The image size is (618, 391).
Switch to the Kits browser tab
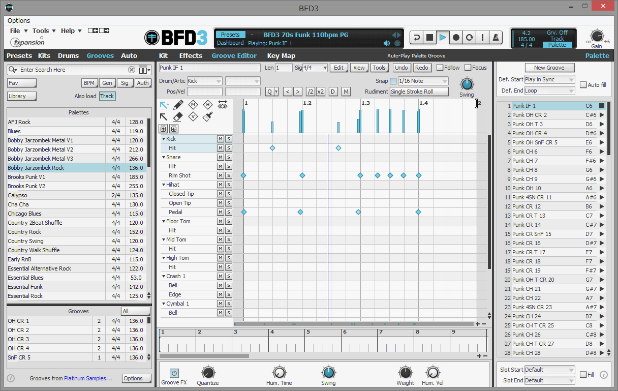44,56
